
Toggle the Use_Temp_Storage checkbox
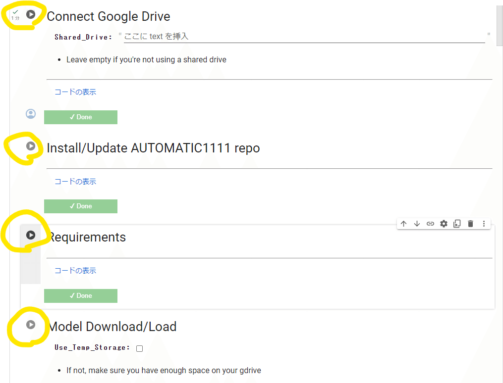(140, 348)
